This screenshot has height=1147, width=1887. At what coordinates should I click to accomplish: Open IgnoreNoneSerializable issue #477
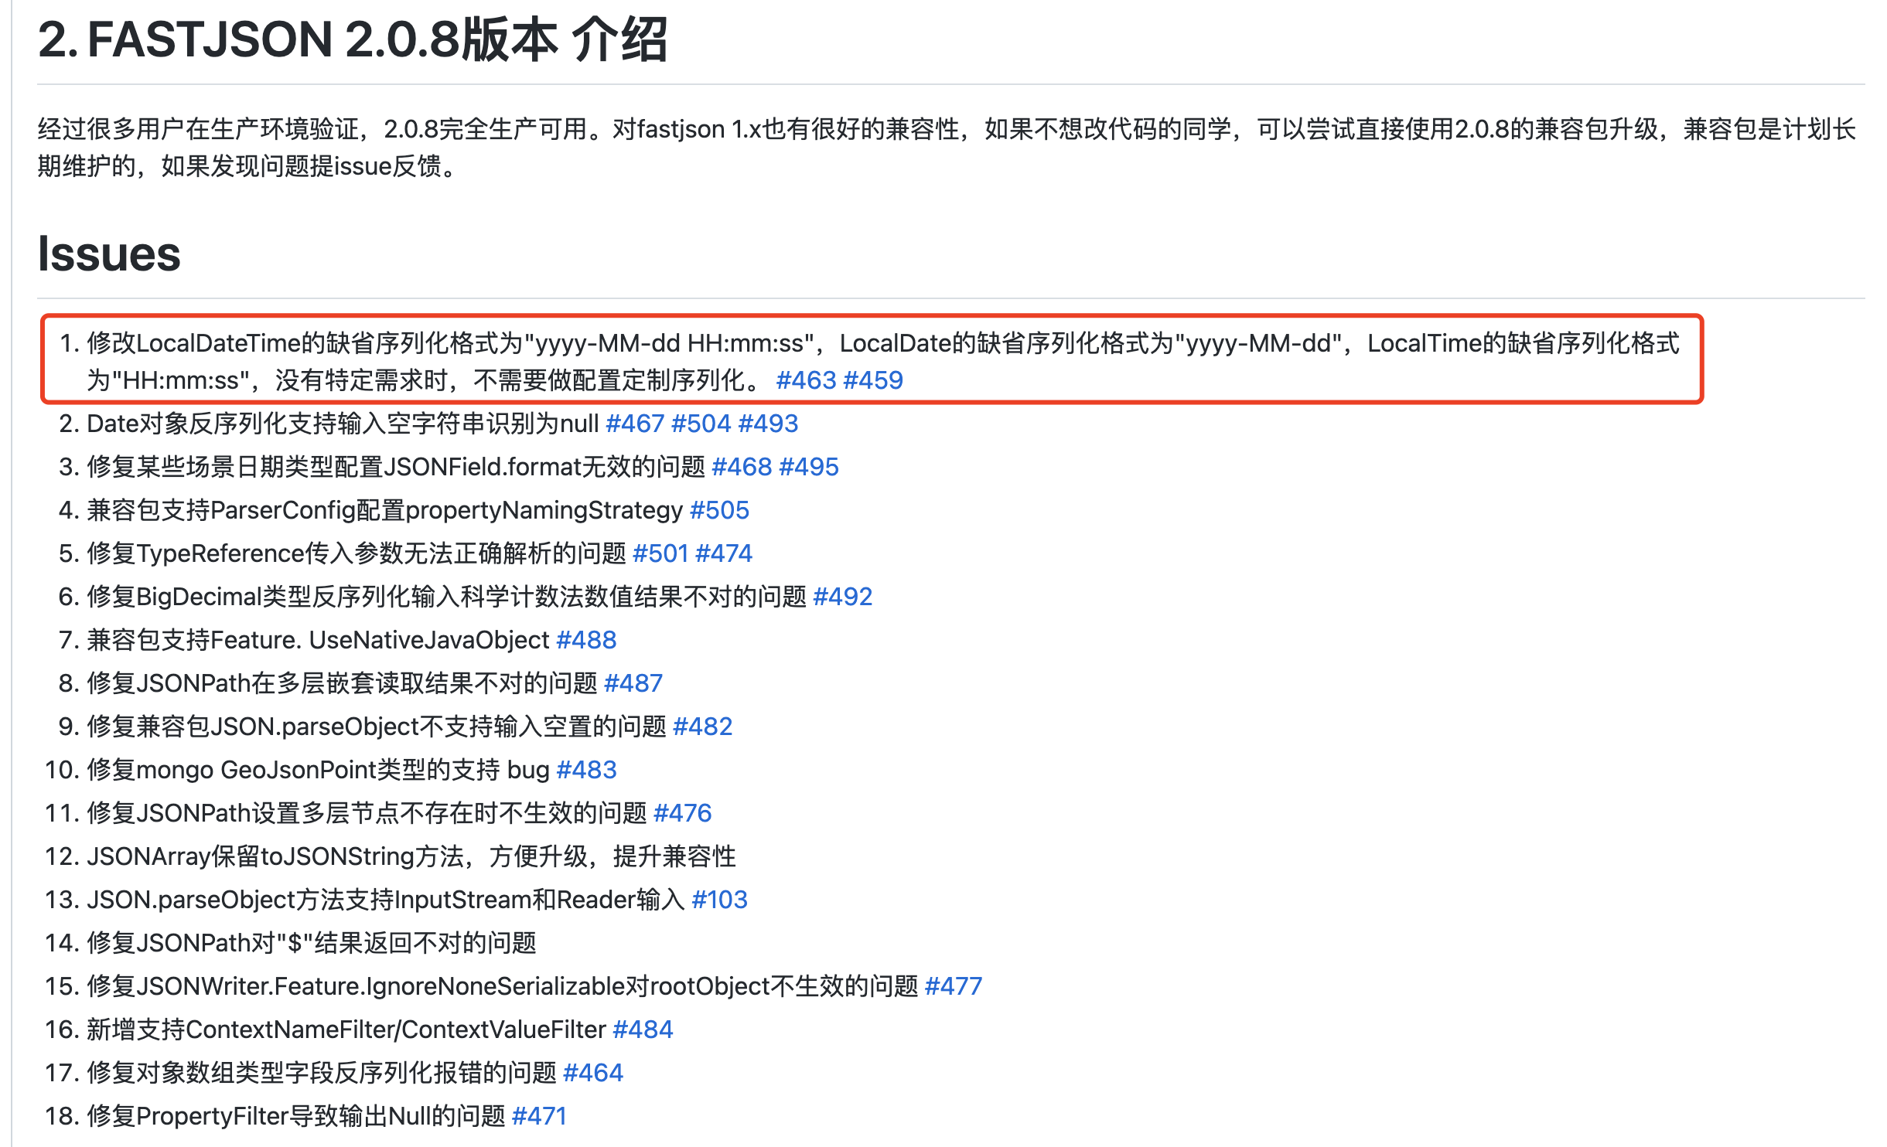click(954, 986)
